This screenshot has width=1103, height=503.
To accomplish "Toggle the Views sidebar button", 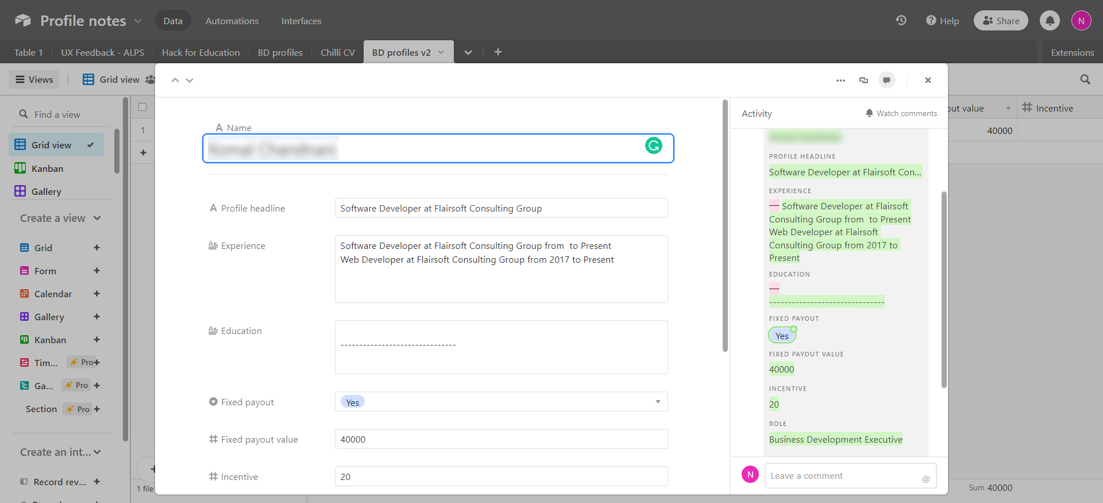I will 34,79.
